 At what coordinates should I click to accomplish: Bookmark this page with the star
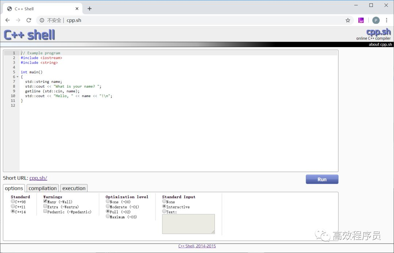(348, 20)
